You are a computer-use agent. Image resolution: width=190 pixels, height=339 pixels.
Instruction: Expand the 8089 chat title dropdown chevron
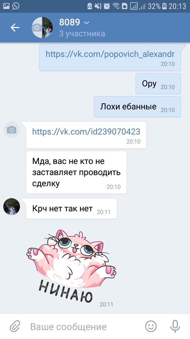[86, 23]
